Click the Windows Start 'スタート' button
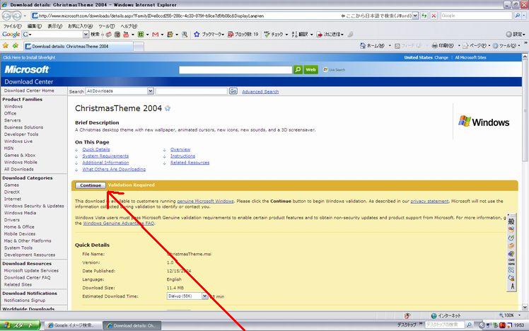The height and width of the screenshot is (331, 529). coord(21,325)
